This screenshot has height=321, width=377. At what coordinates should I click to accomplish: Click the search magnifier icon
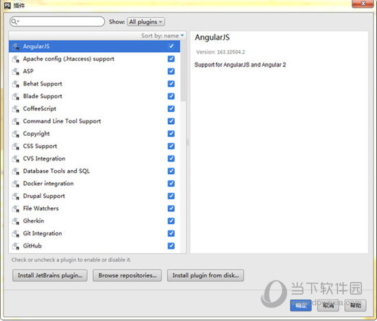click(x=14, y=22)
